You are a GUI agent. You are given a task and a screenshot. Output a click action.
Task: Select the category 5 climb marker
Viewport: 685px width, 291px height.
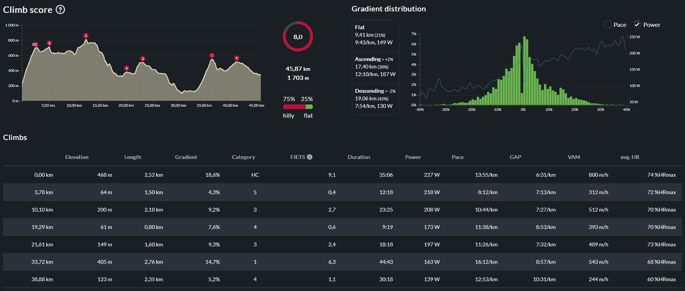(x=49, y=43)
